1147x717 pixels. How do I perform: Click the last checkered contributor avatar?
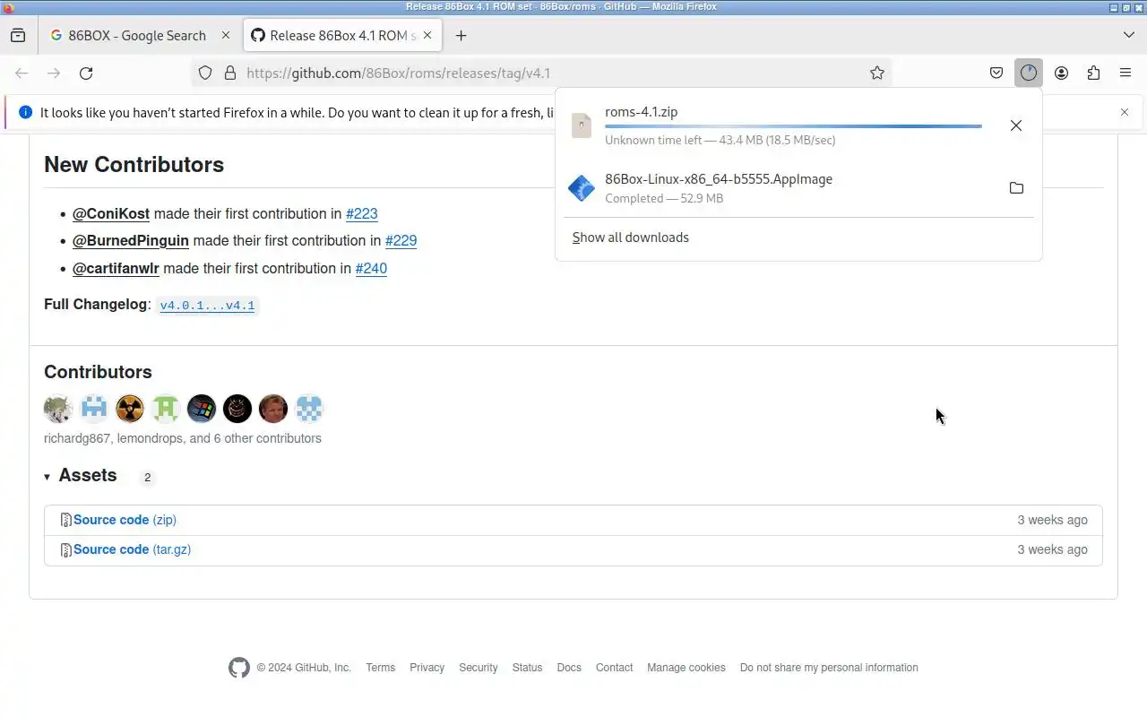309,409
